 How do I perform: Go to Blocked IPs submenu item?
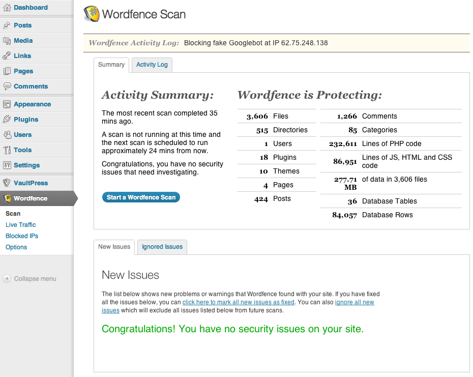22,236
